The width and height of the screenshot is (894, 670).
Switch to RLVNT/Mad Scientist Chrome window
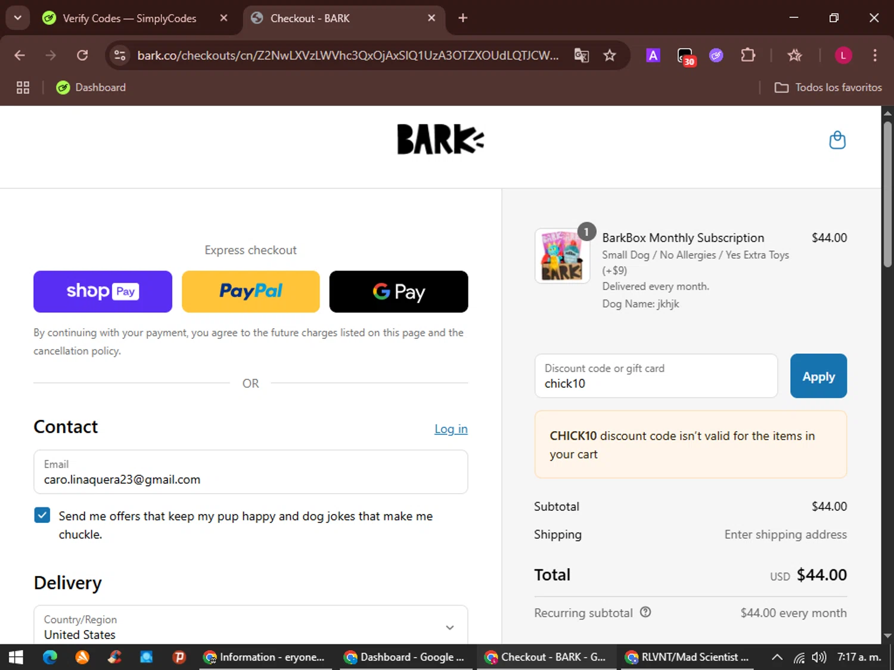pos(687,657)
